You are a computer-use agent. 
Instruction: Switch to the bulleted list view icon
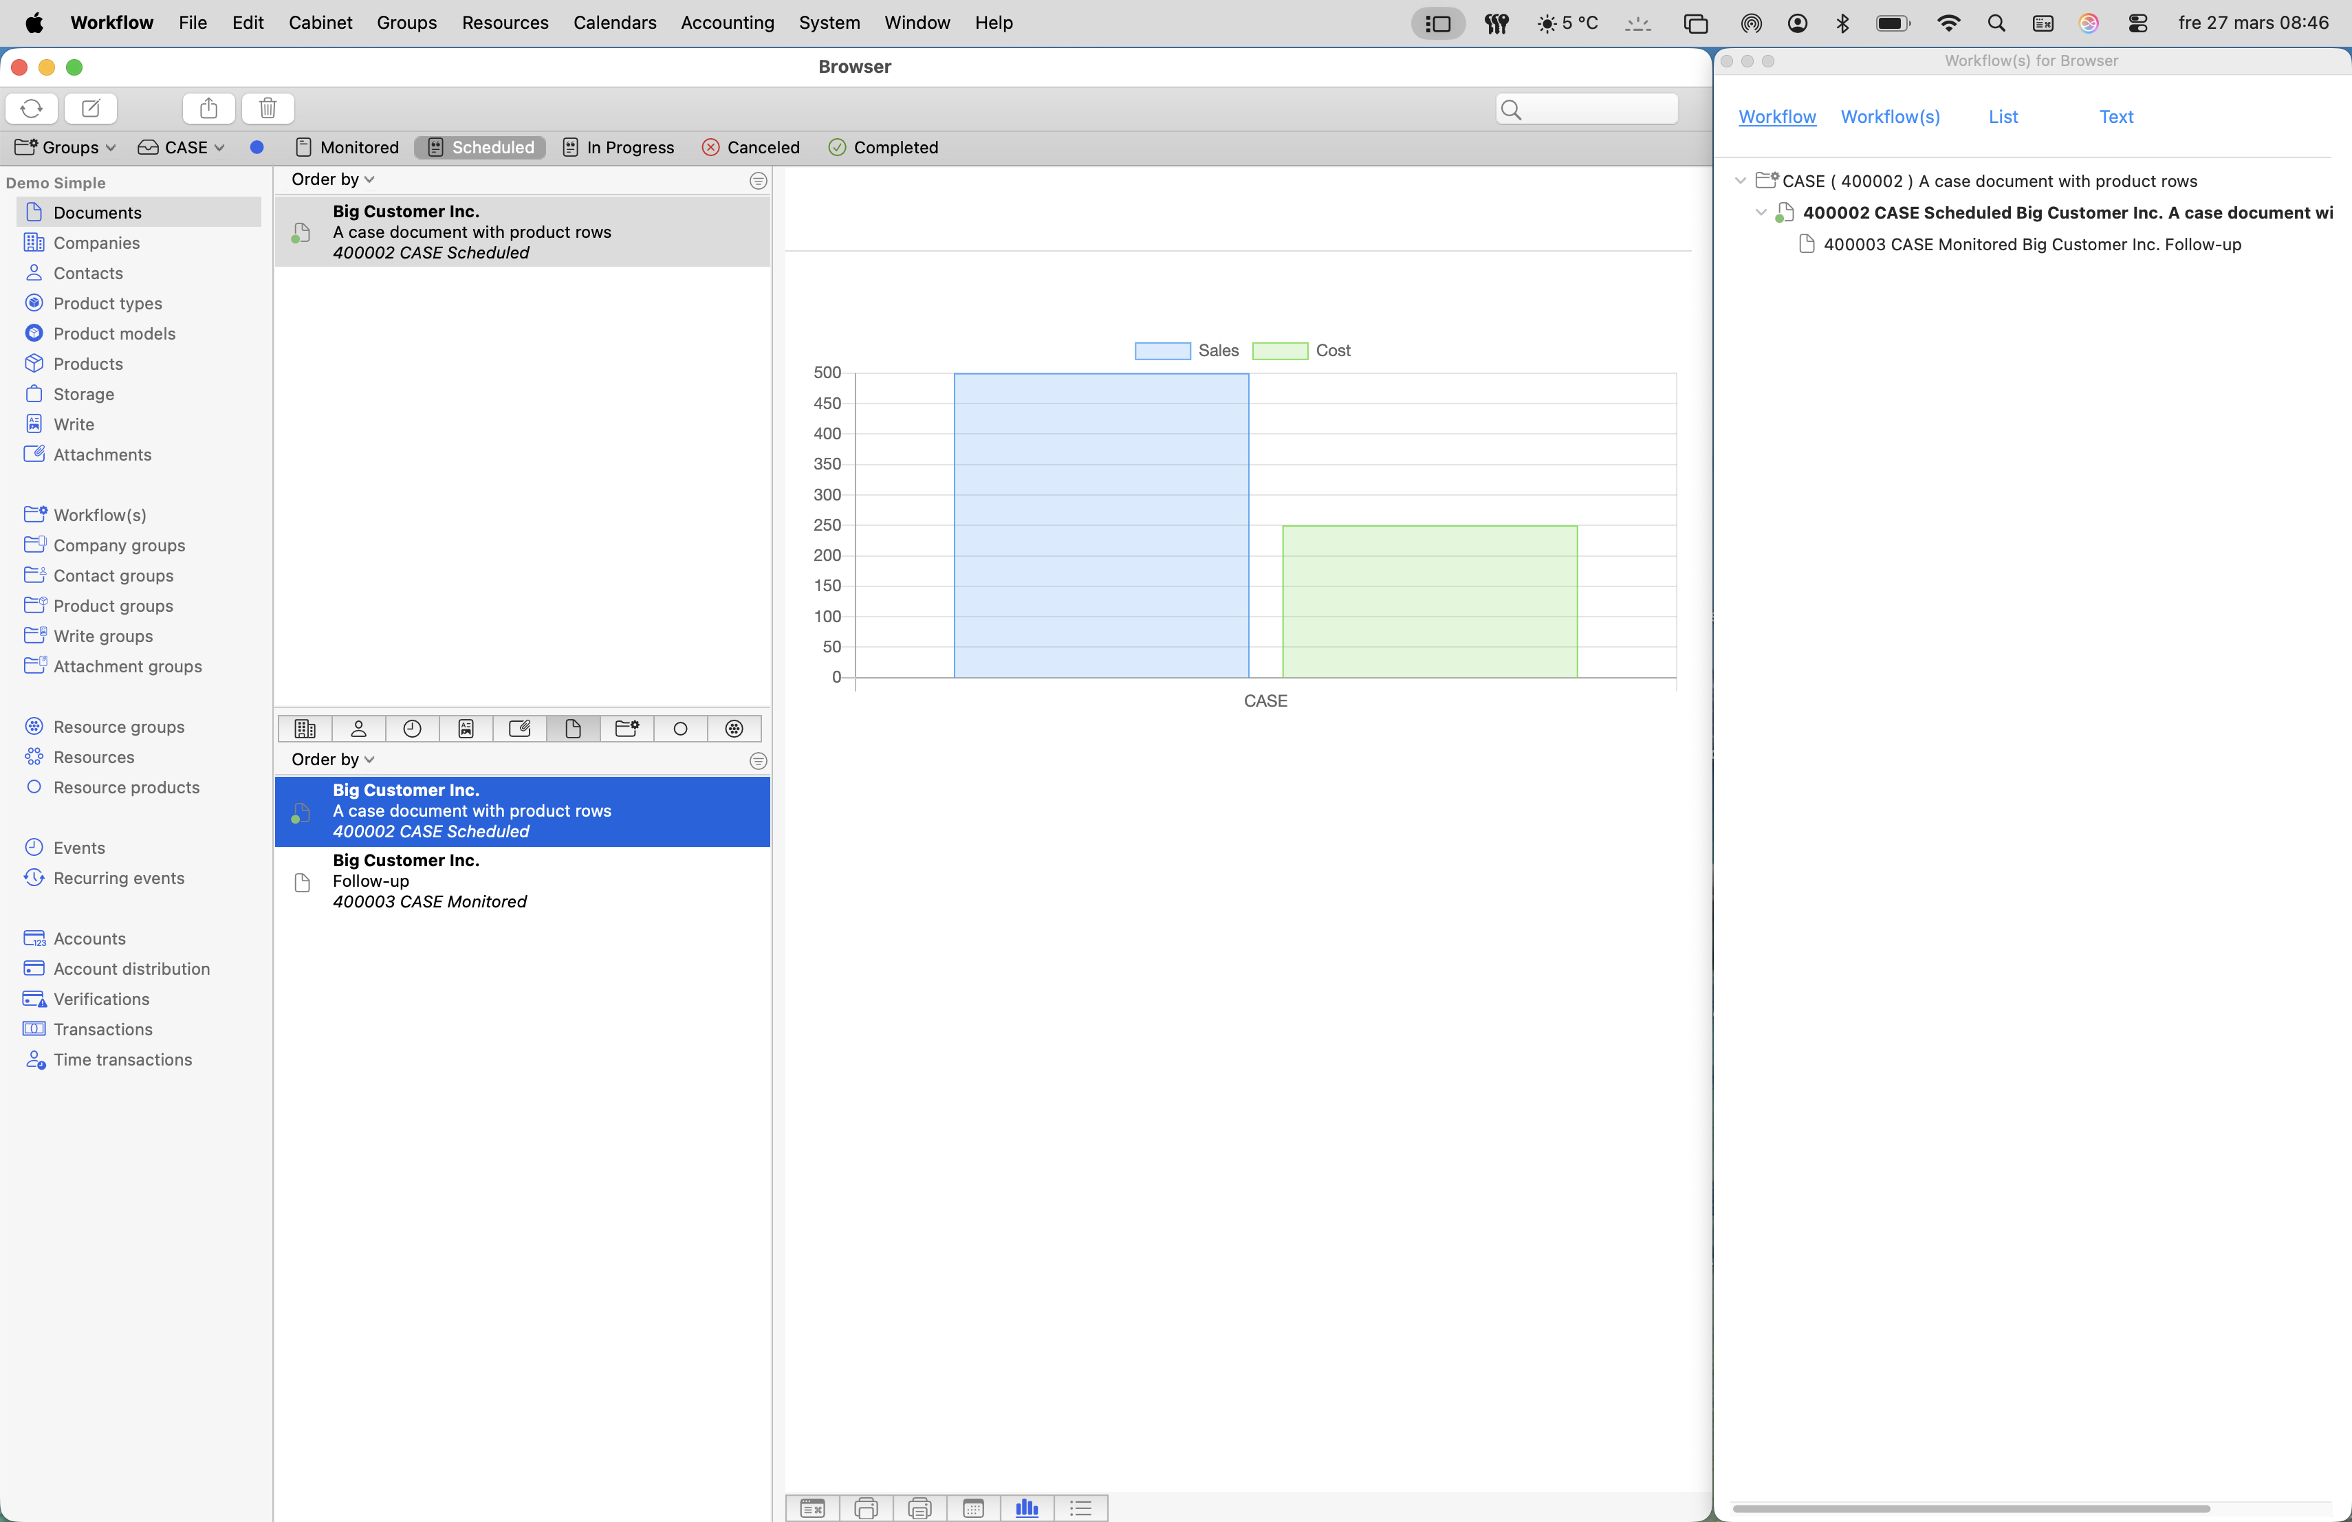[x=1080, y=1507]
